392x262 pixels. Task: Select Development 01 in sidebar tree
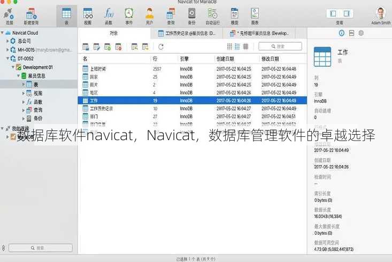(38, 67)
